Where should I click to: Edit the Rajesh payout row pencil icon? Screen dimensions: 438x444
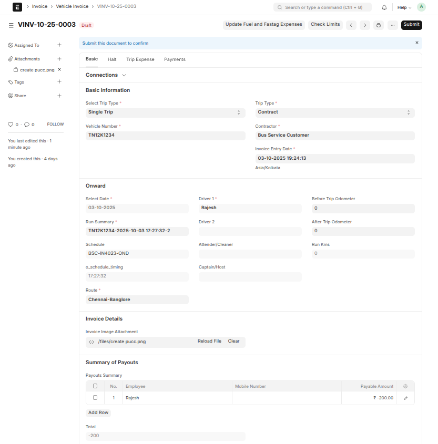click(405, 398)
